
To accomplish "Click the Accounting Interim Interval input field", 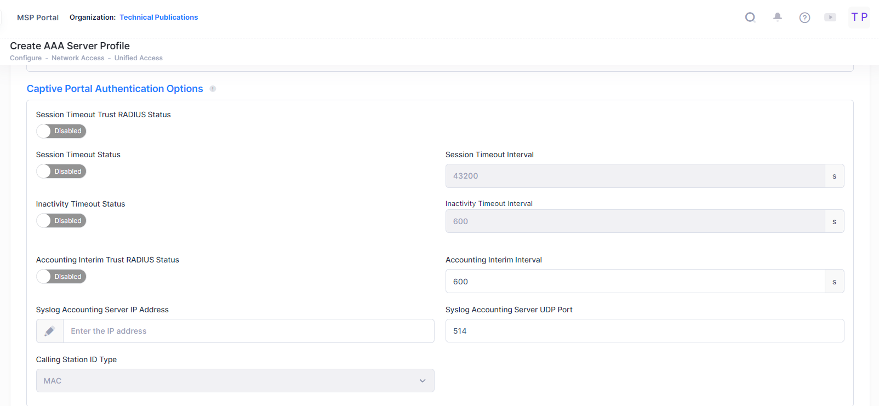I will pyautogui.click(x=635, y=282).
